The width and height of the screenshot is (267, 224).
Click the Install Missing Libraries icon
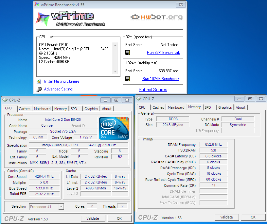(x=39, y=81)
